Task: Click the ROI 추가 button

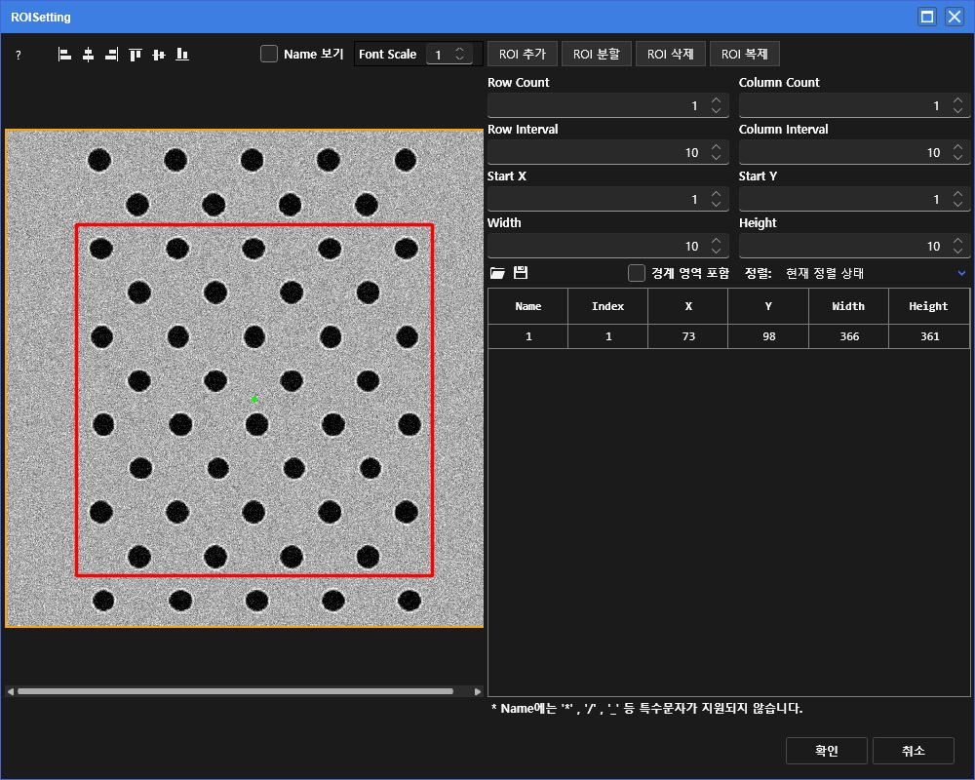Action: point(522,54)
